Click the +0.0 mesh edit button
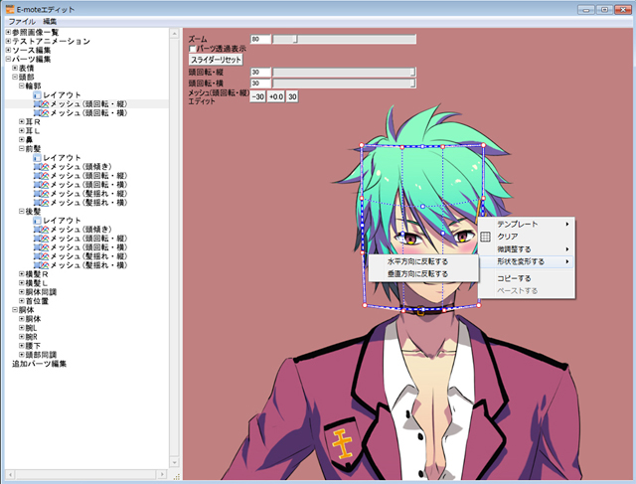Viewport: 636px width, 484px height. [276, 97]
